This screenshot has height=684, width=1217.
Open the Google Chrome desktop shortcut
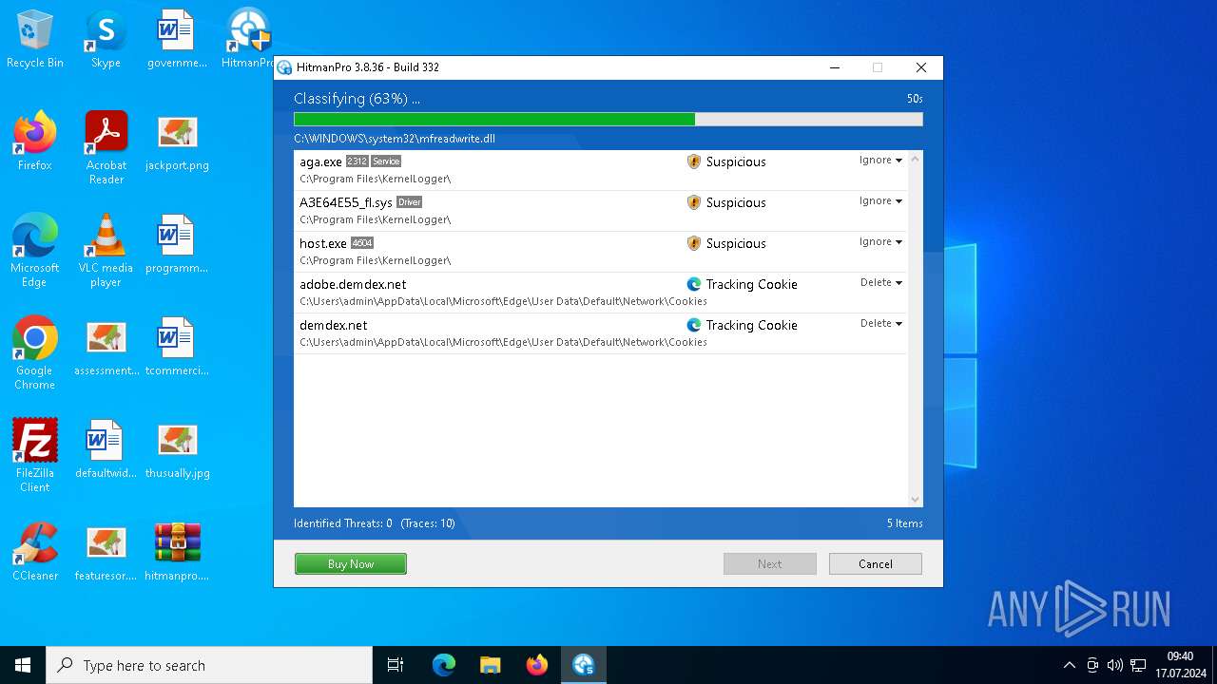pos(35,354)
